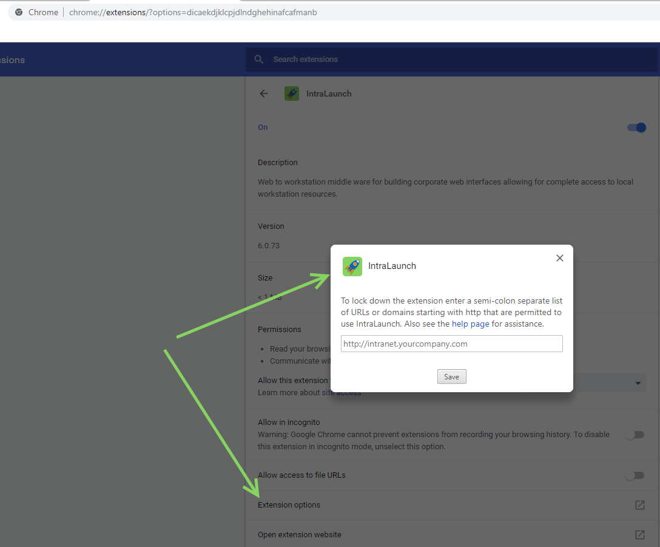Close the IntraLaunch options dialog
The width and height of the screenshot is (660, 547).
(x=559, y=258)
